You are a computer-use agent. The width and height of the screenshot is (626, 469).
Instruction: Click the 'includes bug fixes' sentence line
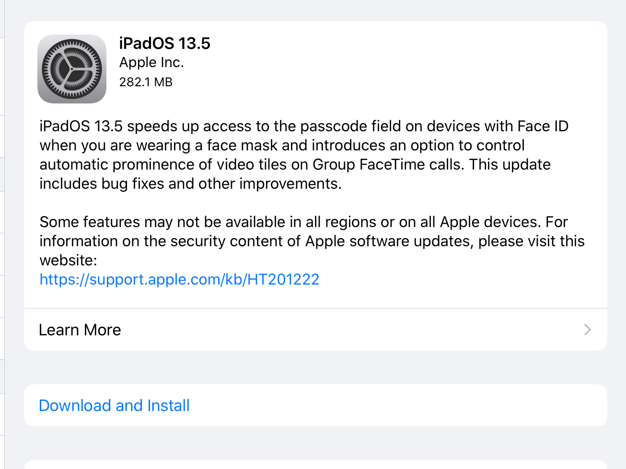coord(190,183)
